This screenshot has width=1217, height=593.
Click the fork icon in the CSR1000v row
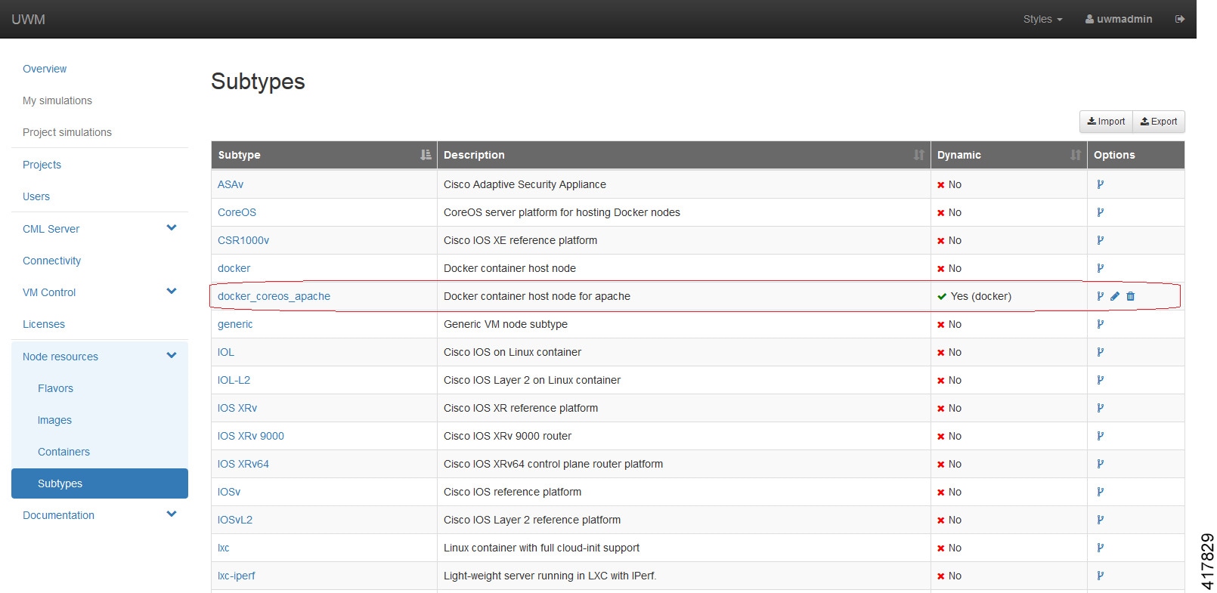click(1100, 240)
